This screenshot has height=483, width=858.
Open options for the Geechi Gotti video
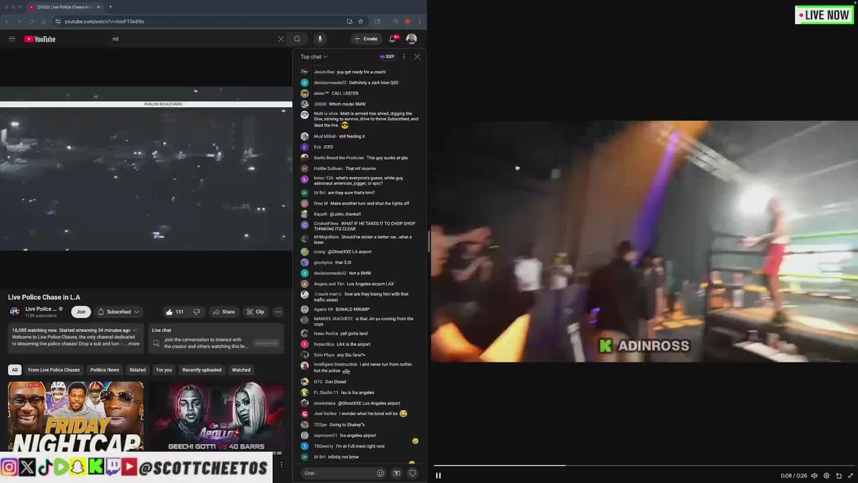(282, 464)
